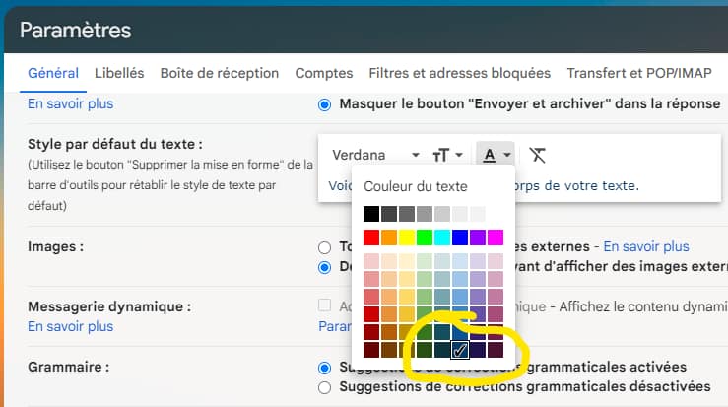Select 'Suggestions de corrections grammaticales désactivées'
Image resolution: width=728 pixels, height=407 pixels.
[325, 387]
